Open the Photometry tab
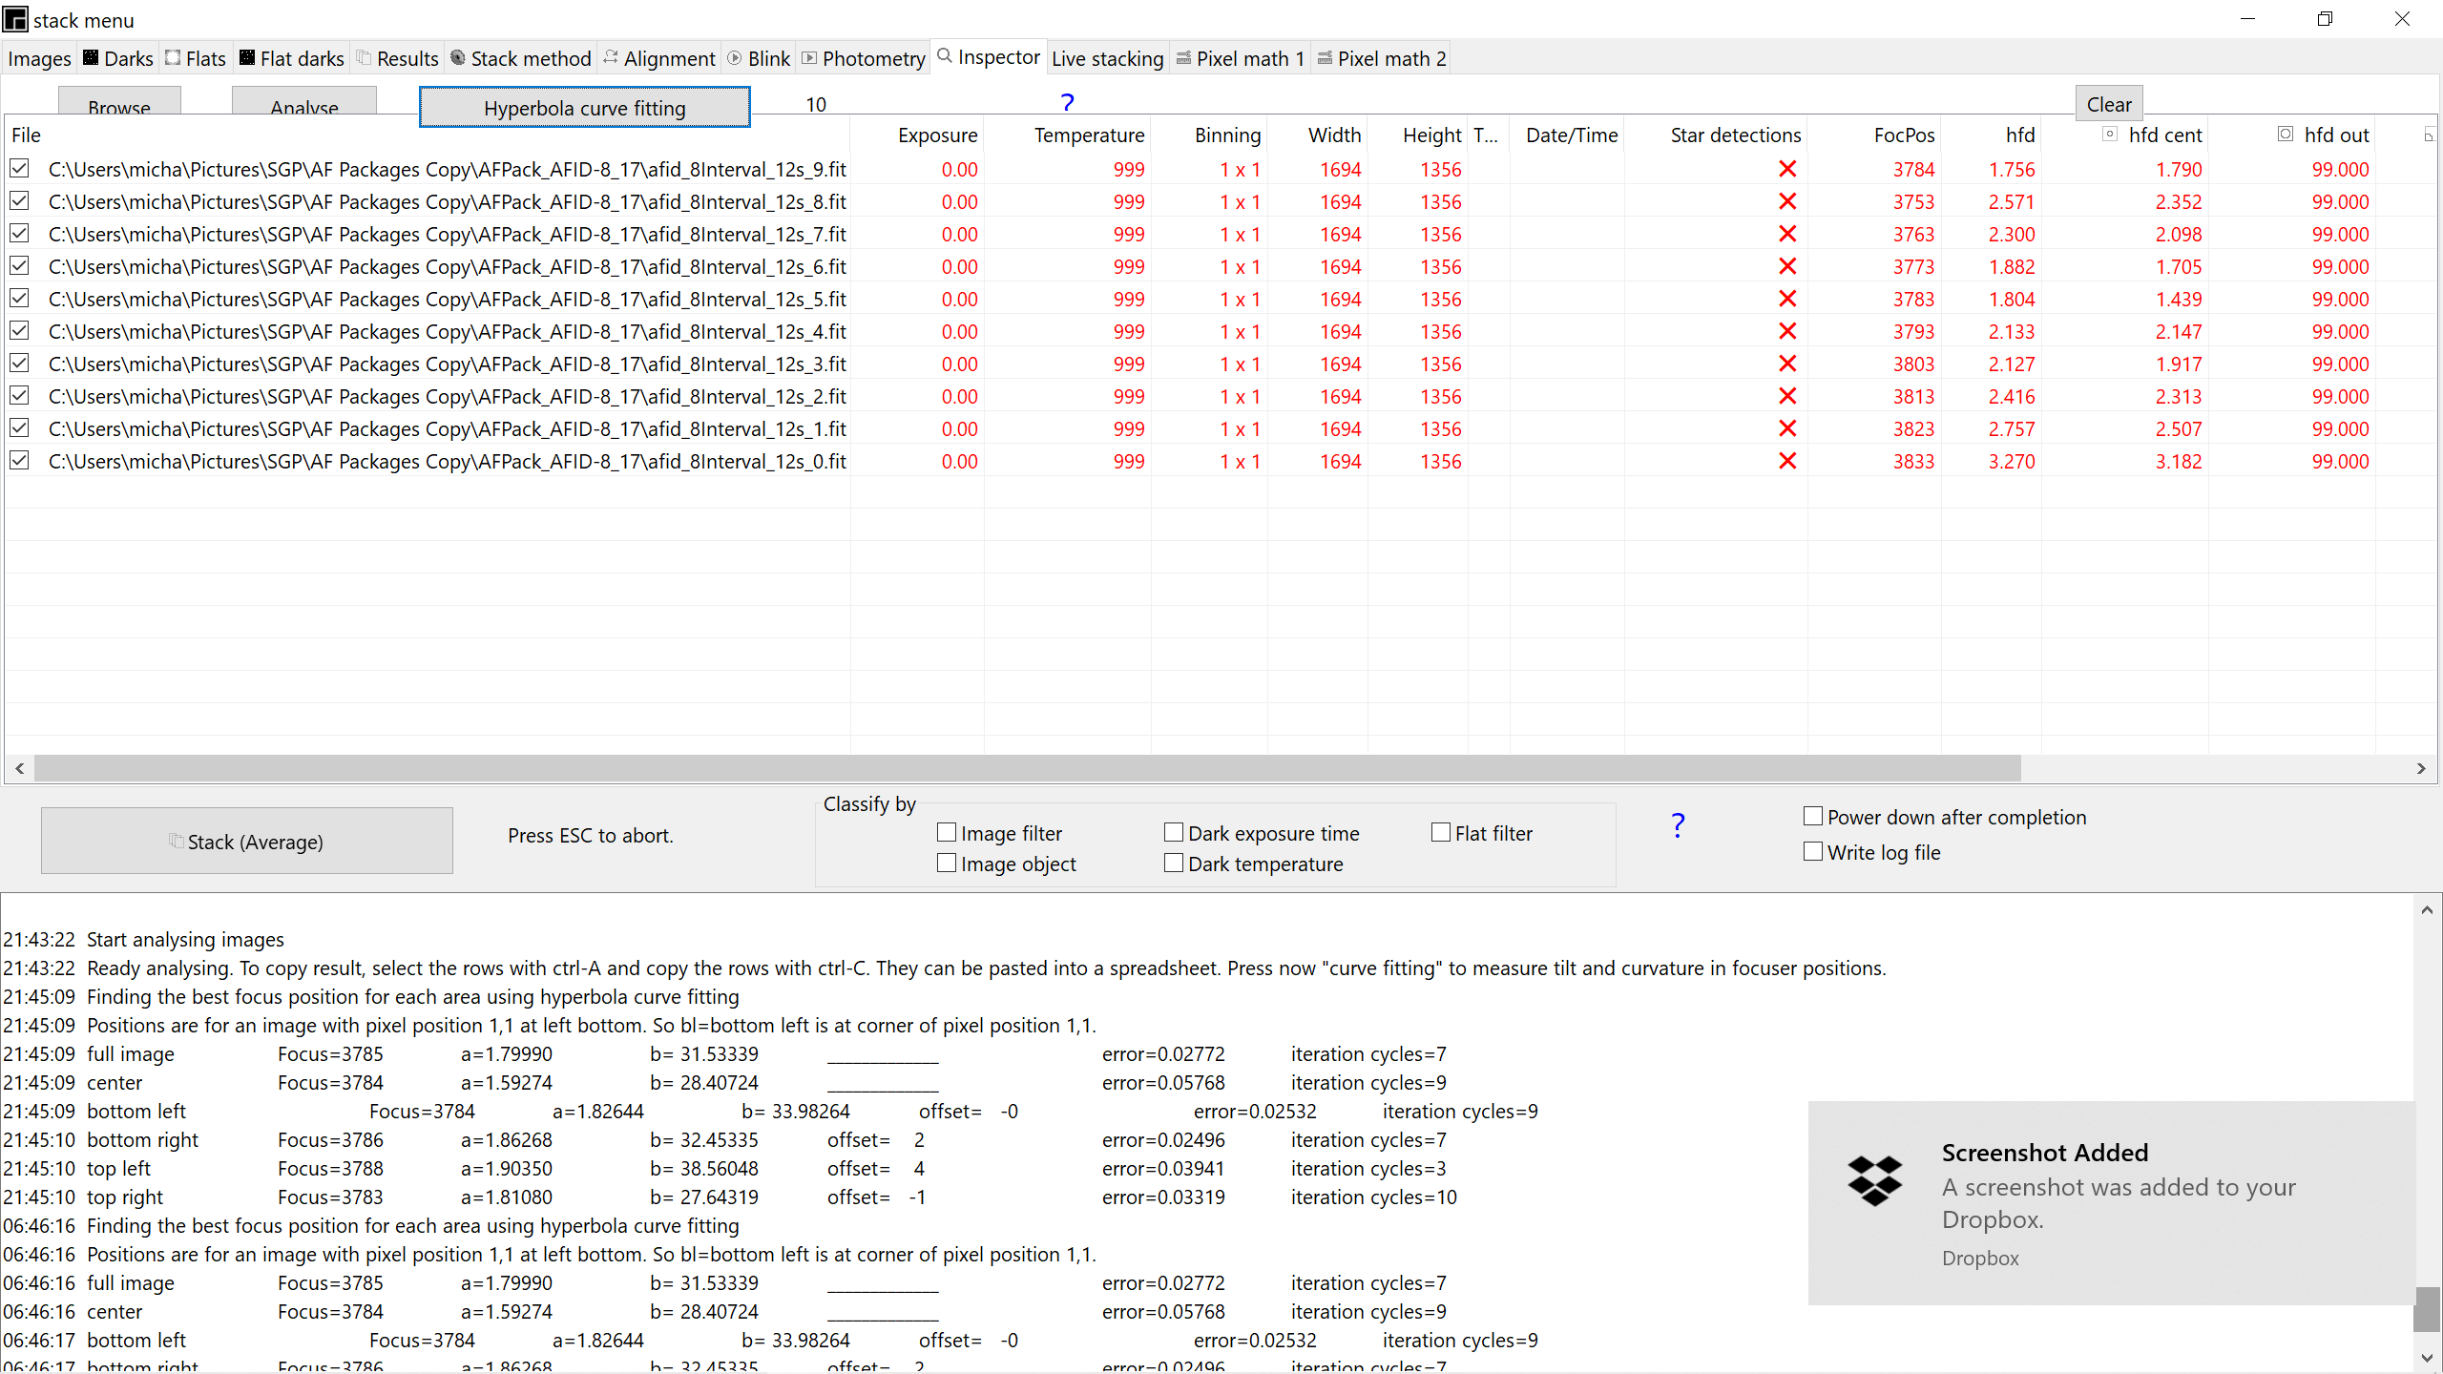Image resolution: width=2443 pixels, height=1374 pixels. point(864,58)
